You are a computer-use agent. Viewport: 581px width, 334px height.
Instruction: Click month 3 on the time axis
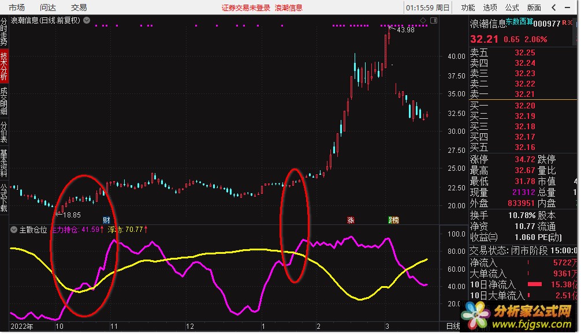(387, 327)
